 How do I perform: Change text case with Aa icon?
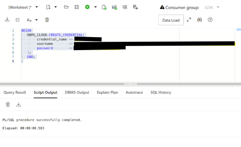[29, 20]
